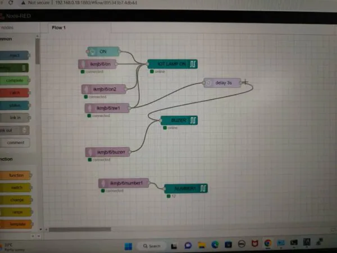This screenshot has width=337, height=253.
Task: Open the Windows Start menu
Action: click(127, 246)
